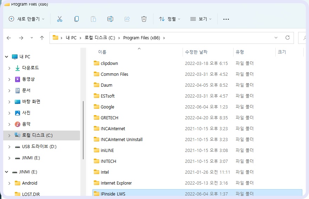Select the INCAInternet Uninstall folder row

click(x=197, y=139)
